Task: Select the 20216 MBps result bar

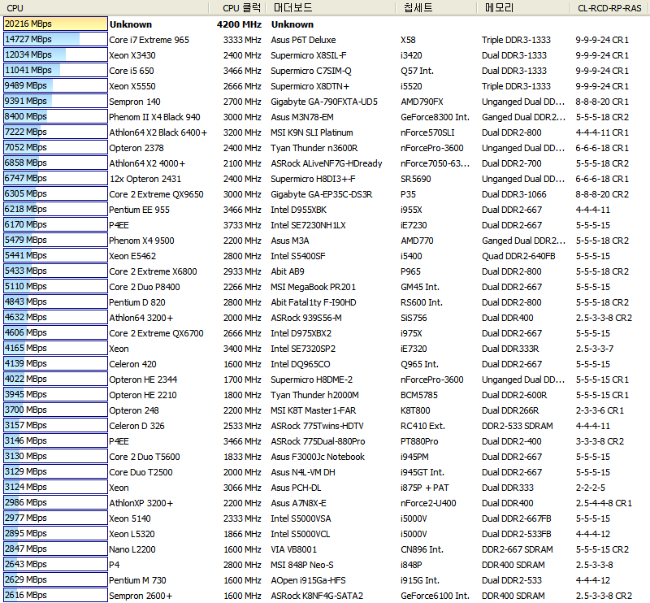Action: 55,24
